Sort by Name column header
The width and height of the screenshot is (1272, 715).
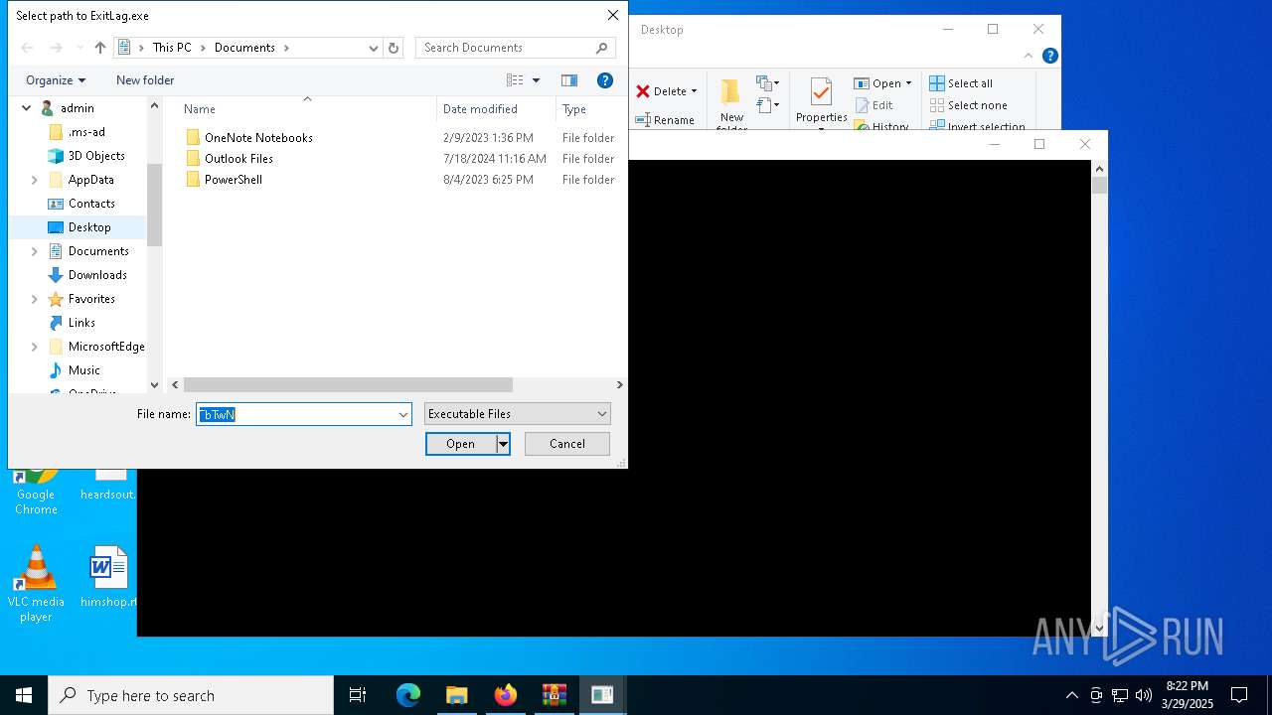[199, 109]
